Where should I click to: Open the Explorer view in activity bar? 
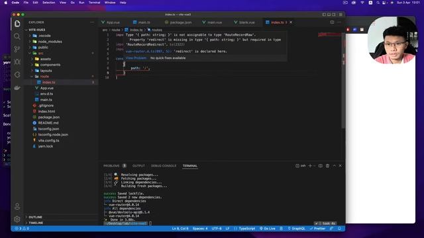coord(17,24)
